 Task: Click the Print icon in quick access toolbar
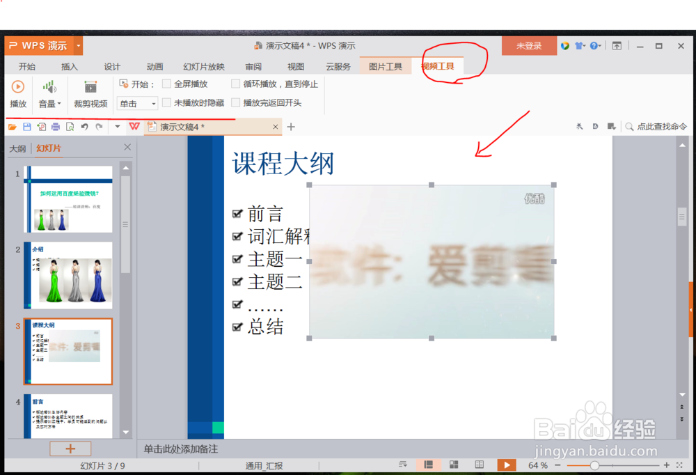point(55,126)
